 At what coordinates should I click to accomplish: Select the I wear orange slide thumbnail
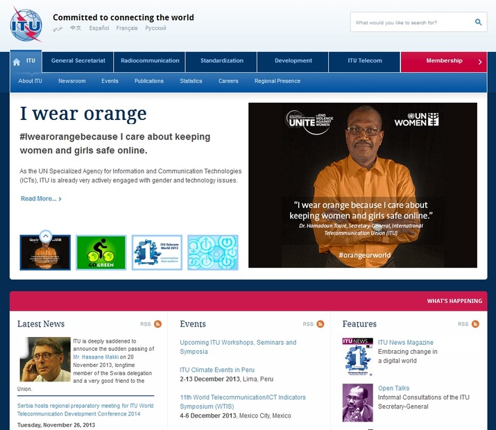45,252
